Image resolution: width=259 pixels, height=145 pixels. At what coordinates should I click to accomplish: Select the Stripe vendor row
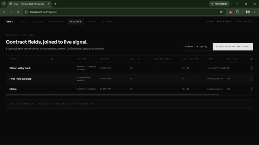click(x=129, y=89)
